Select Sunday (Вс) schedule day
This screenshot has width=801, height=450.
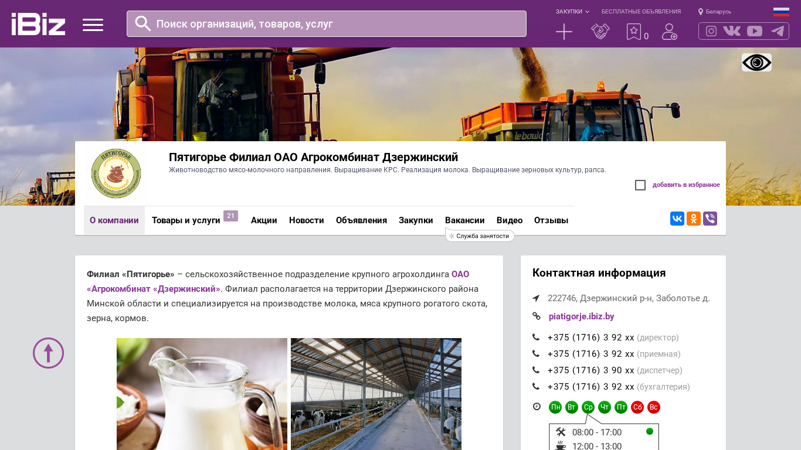(654, 407)
